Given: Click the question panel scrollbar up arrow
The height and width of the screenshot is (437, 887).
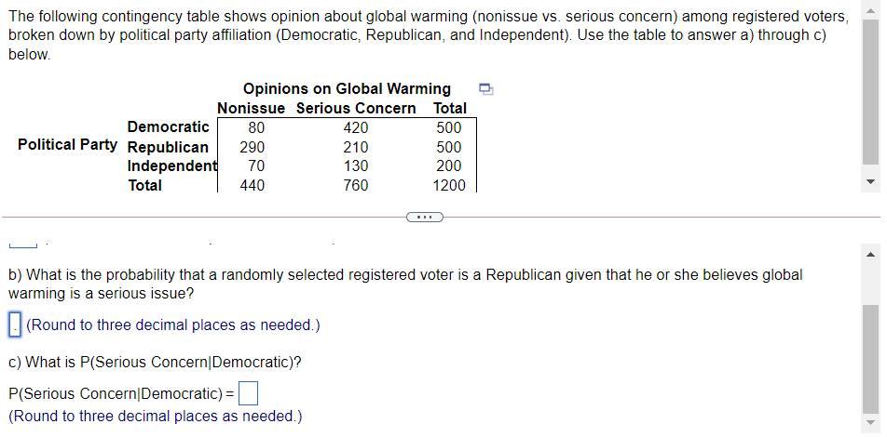Looking at the screenshot, I should click(x=871, y=12).
